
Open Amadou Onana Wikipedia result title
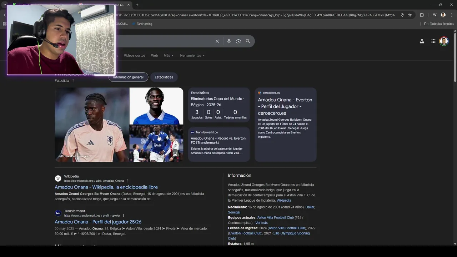[x=106, y=187]
